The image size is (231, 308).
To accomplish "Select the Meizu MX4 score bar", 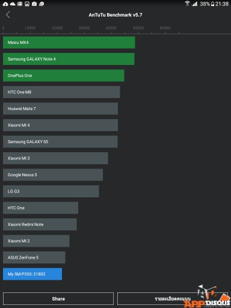I will 69,42.
